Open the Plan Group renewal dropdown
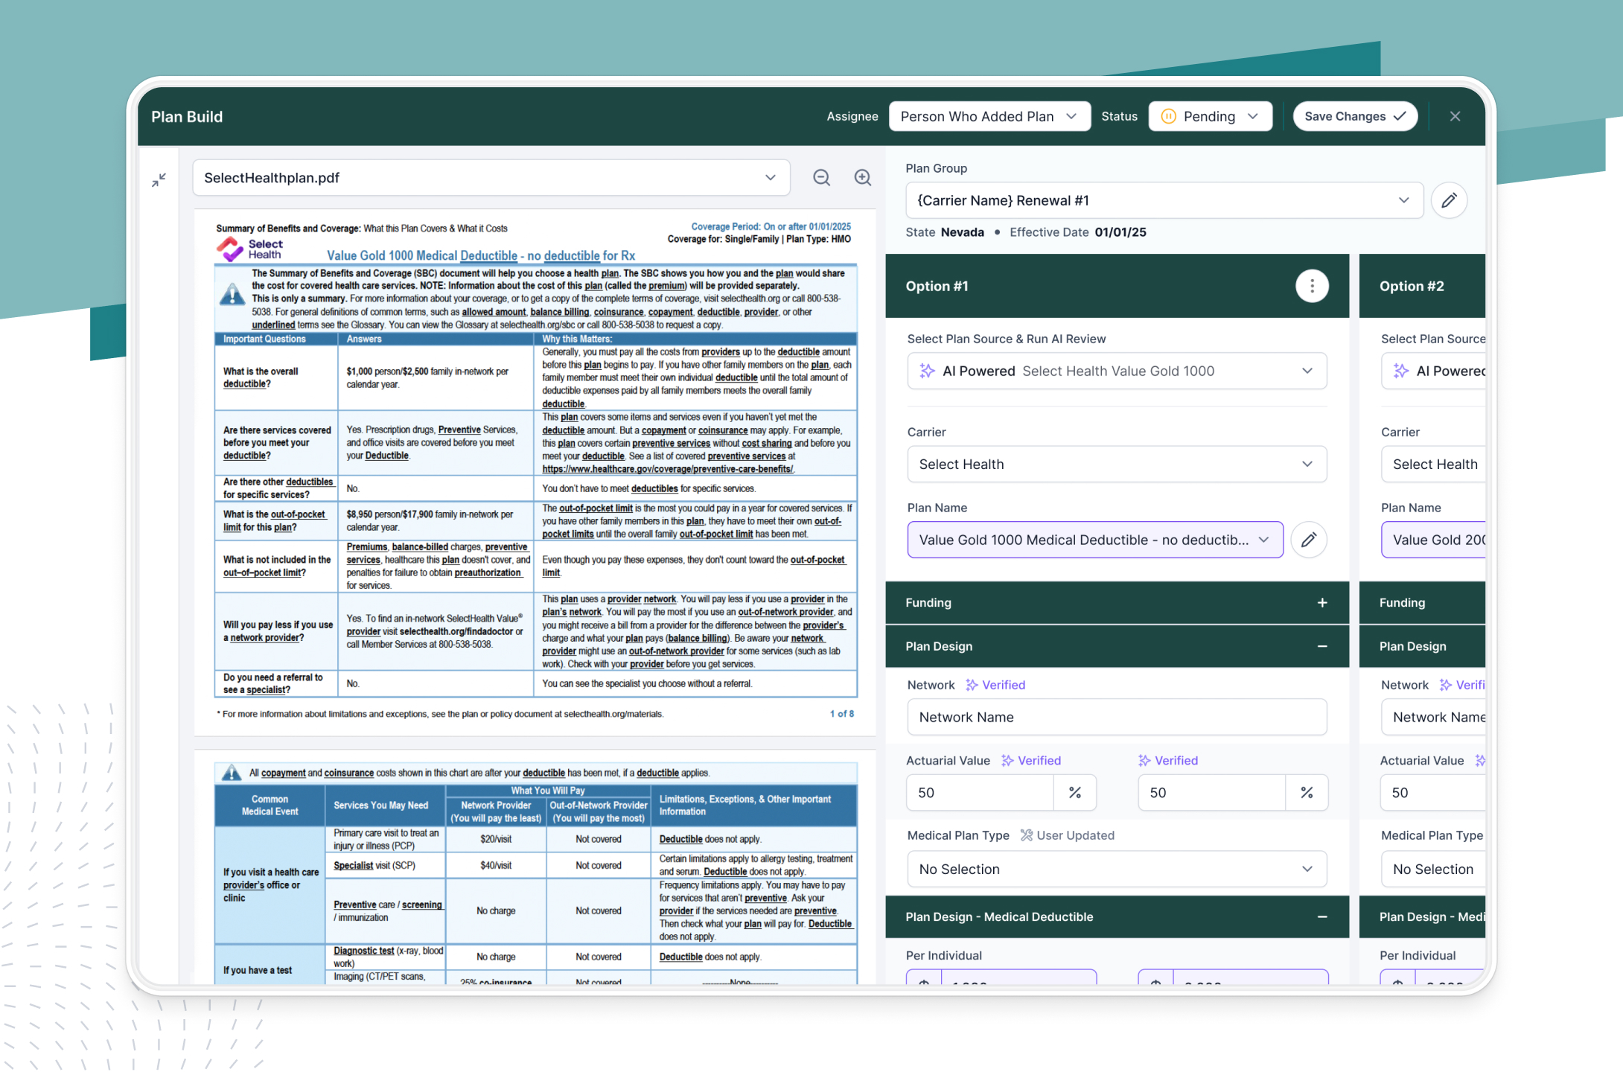Viewport: 1623px width, 1072px height. 1164,200
